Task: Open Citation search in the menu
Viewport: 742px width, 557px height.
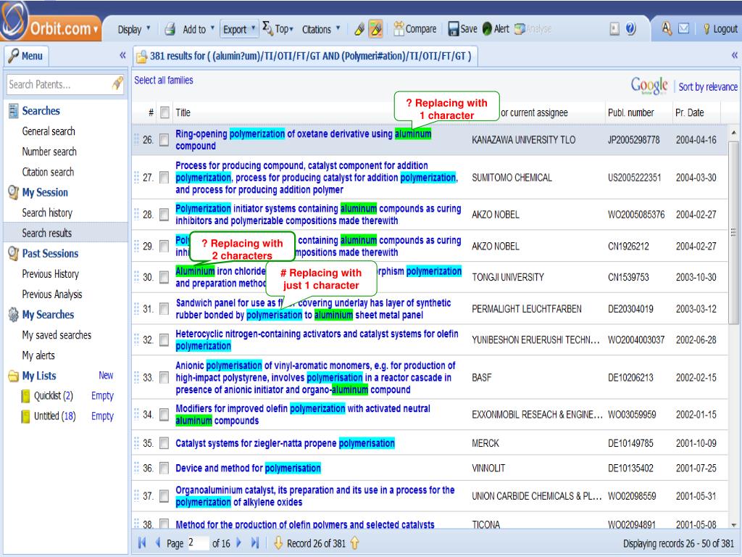Action: coord(48,172)
